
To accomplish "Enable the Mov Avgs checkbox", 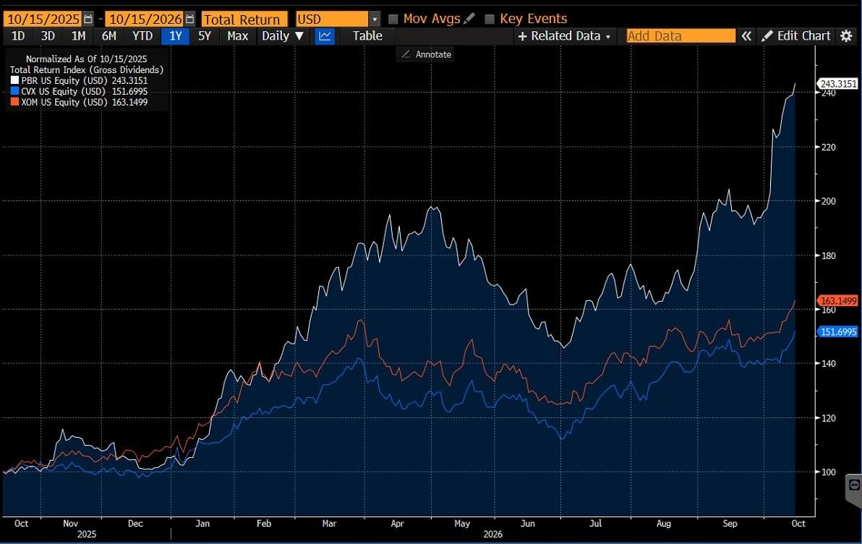I will [393, 20].
